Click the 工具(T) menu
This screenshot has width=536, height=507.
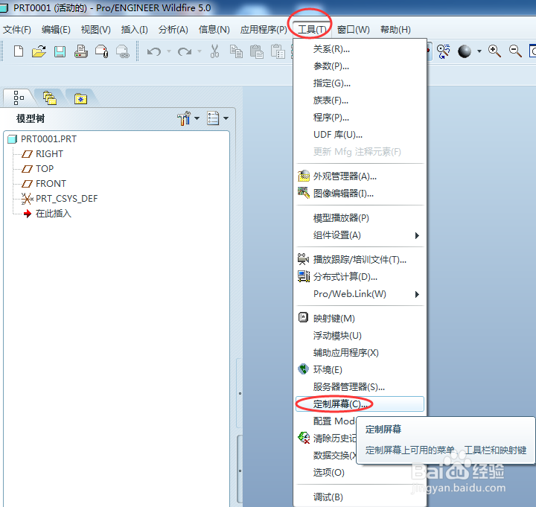tap(312, 30)
